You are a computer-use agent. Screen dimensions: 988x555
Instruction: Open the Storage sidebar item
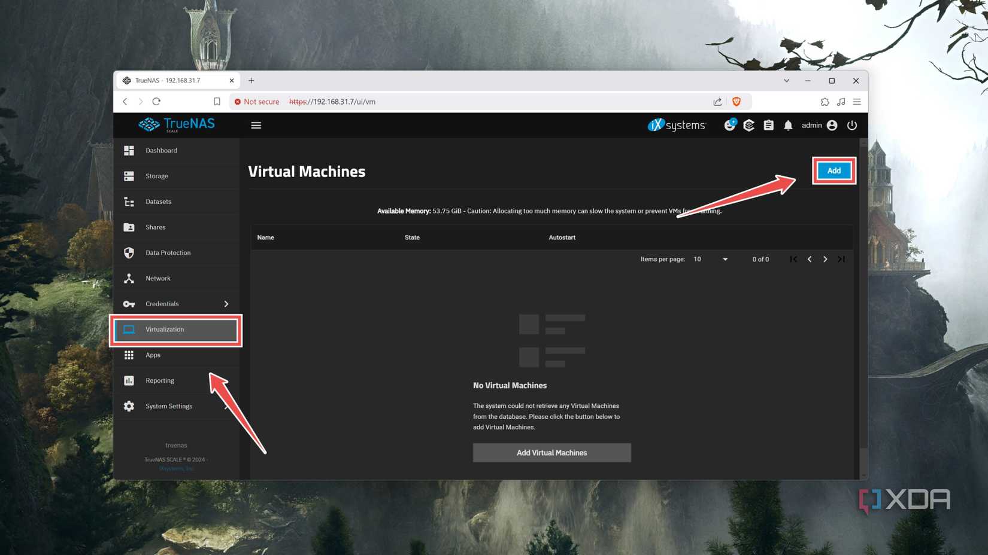pos(176,176)
